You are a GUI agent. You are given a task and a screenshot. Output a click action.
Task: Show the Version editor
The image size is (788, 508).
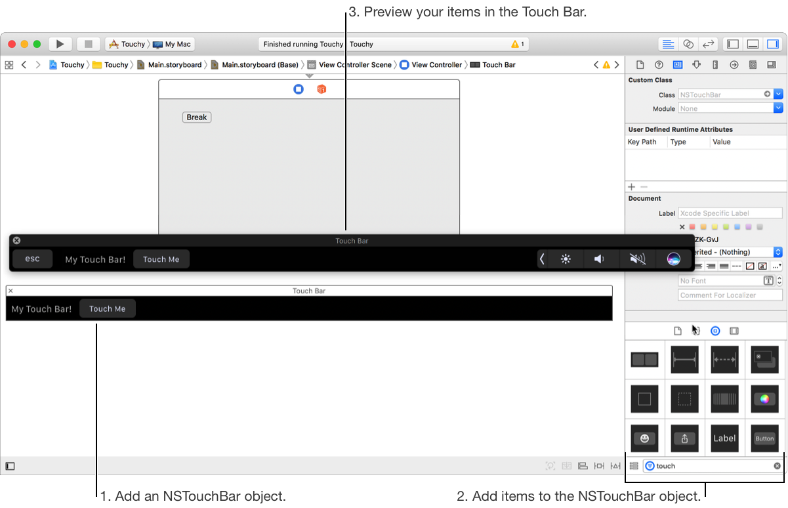708,44
